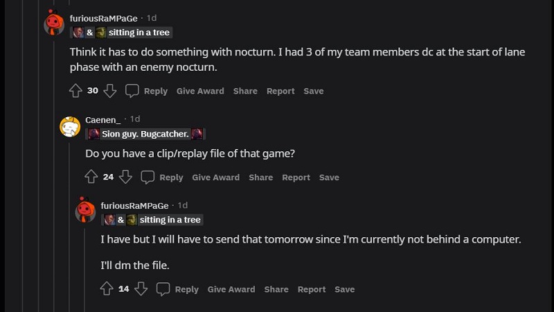The width and height of the screenshot is (554, 312).
Task: Upvote furiousRaMPaGe's comment about nocturn
Action: (75, 91)
